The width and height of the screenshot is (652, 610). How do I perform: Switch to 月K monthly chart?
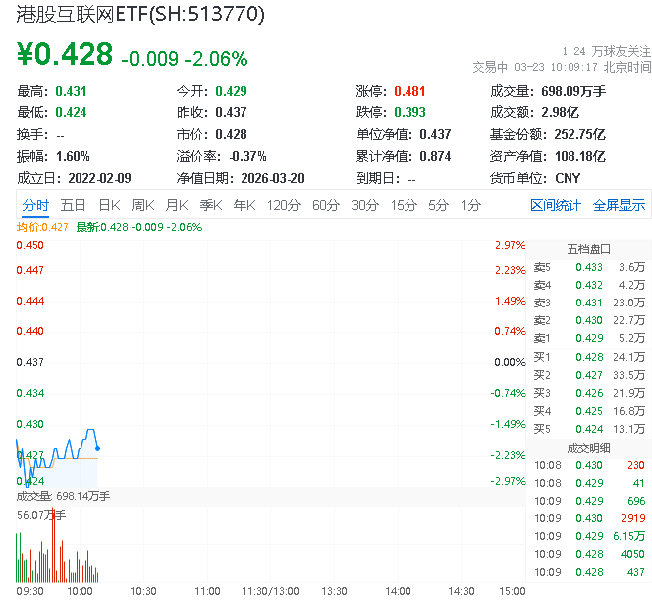click(x=177, y=205)
